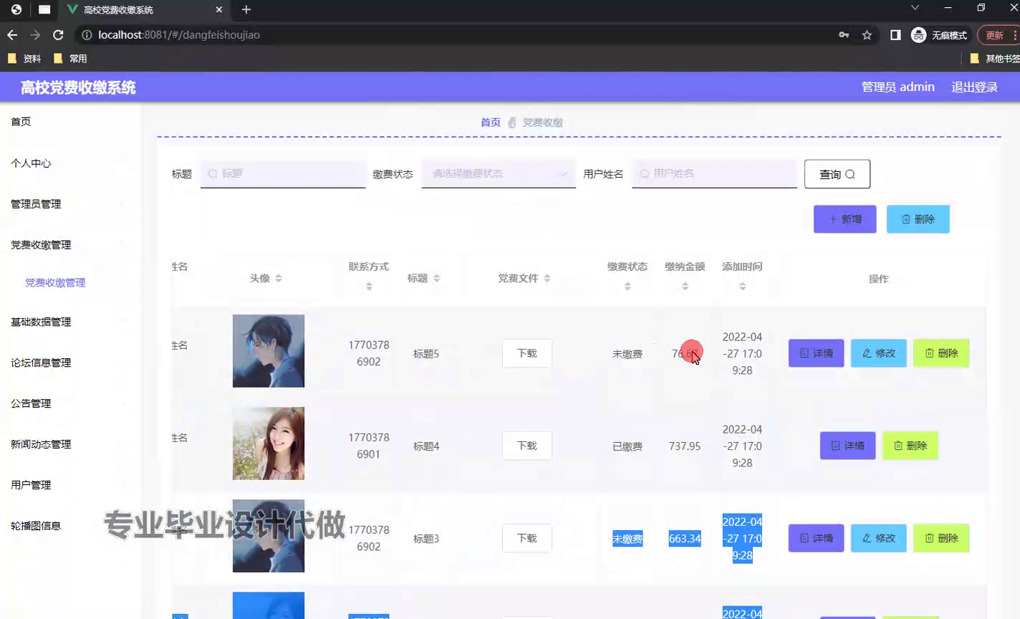Sort by 头像 column arrows
1020x619 pixels.
[x=279, y=278]
